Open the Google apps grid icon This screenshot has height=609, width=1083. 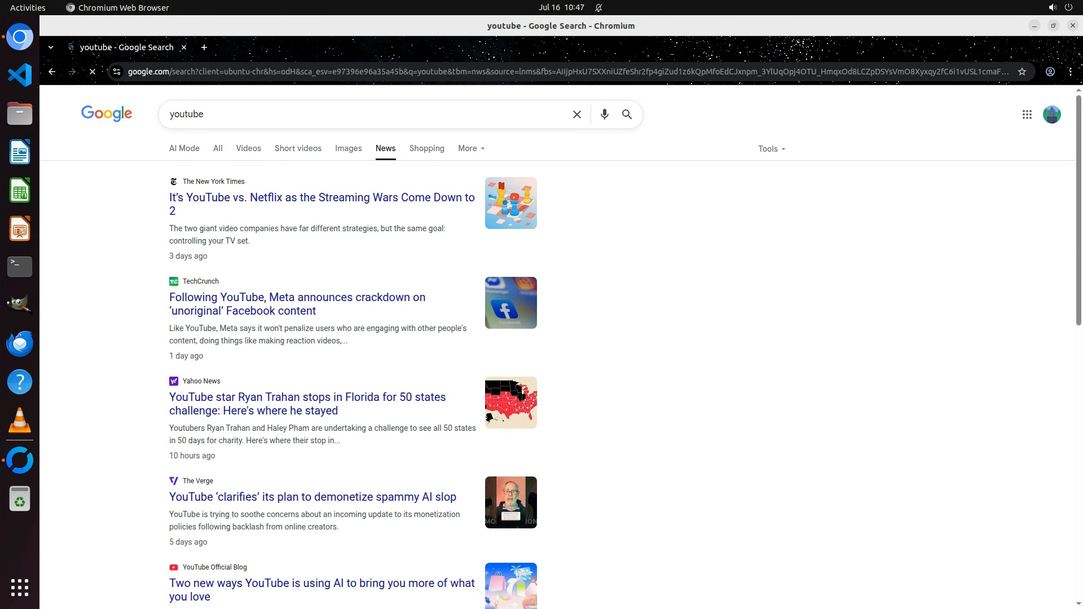1027,114
